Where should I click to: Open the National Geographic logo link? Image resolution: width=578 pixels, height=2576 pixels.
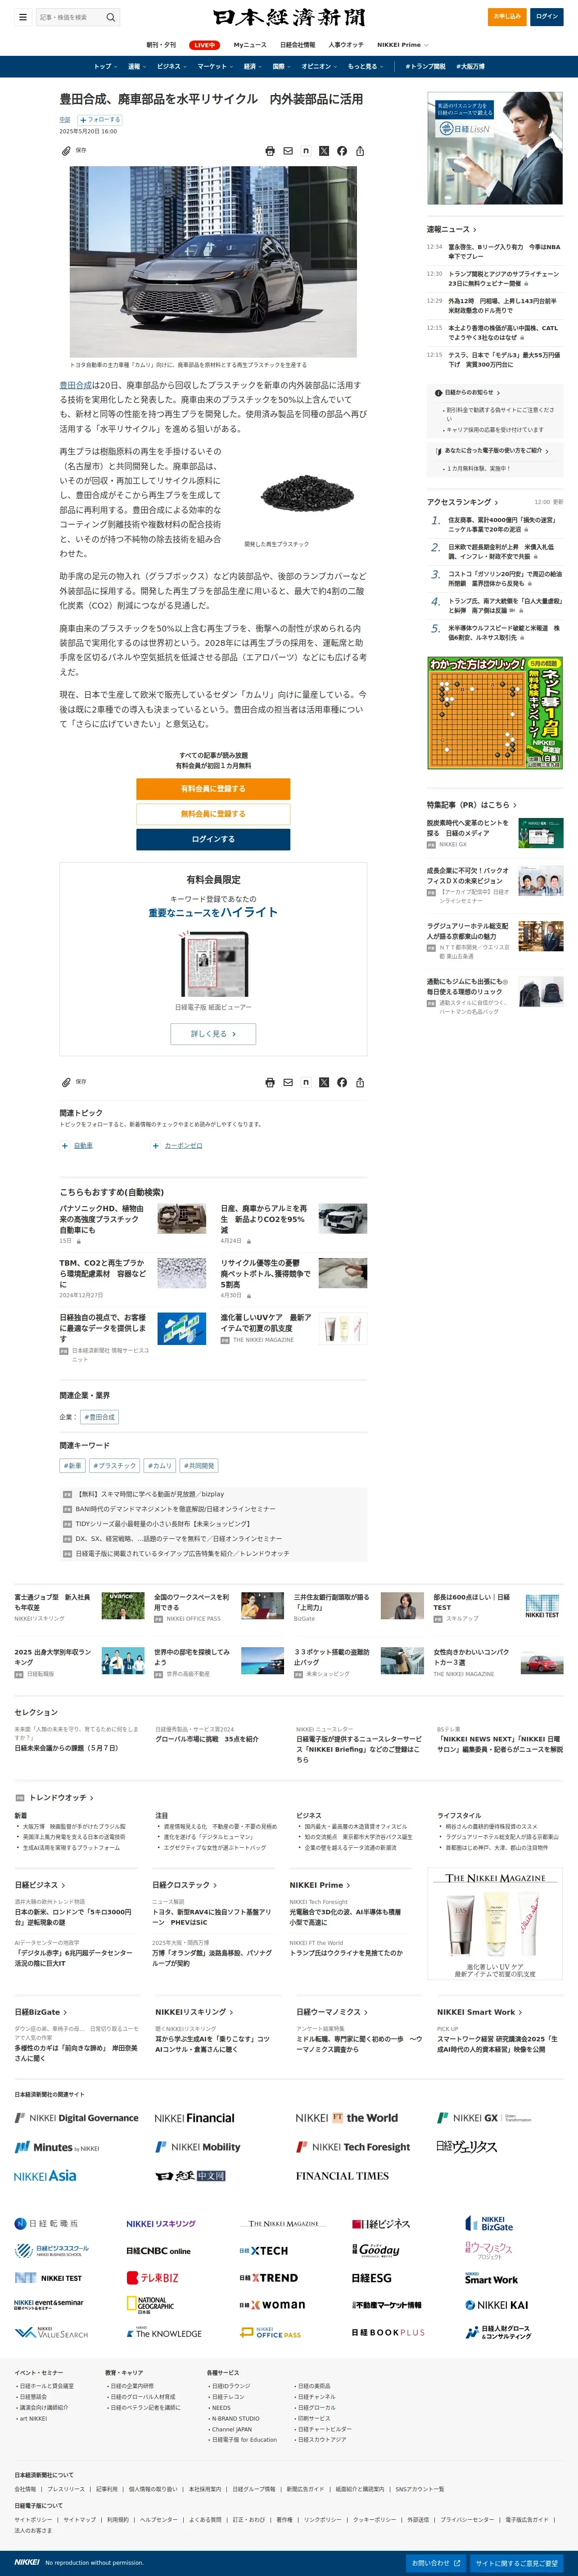[x=150, y=2304]
